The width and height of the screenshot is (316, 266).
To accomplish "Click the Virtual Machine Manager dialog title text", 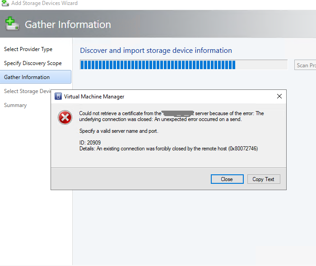I will pos(94,97).
